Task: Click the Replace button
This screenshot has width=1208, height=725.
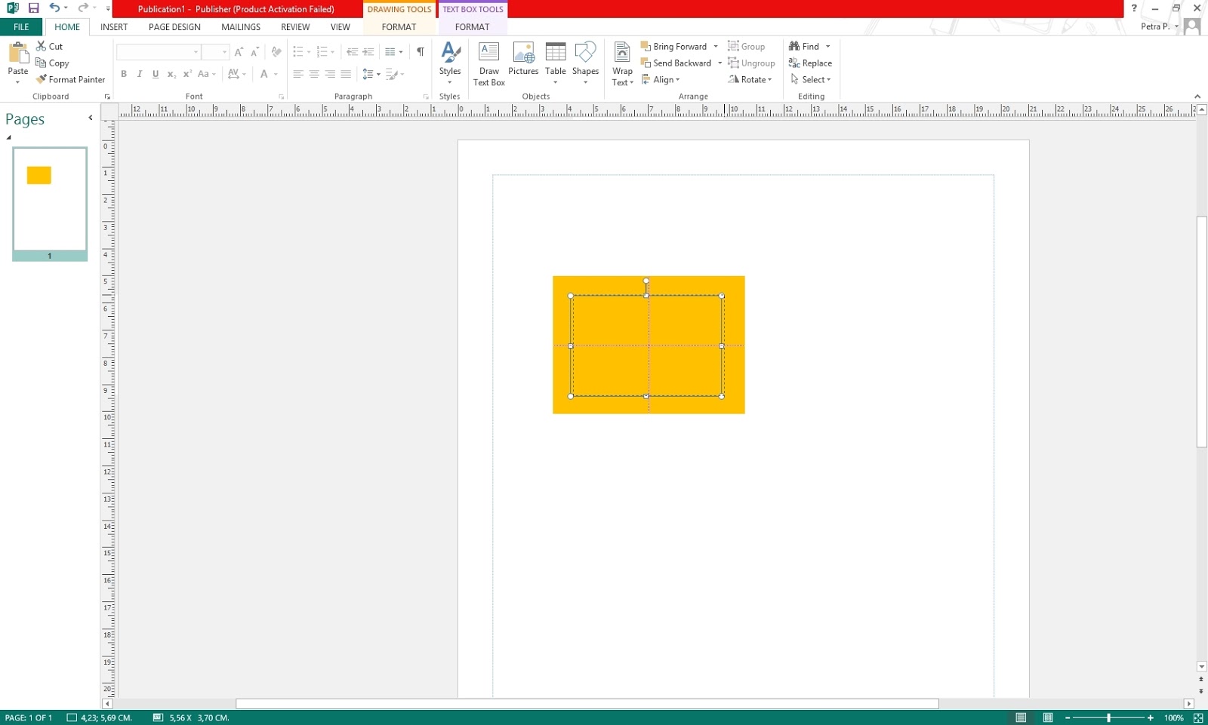Action: 810,63
